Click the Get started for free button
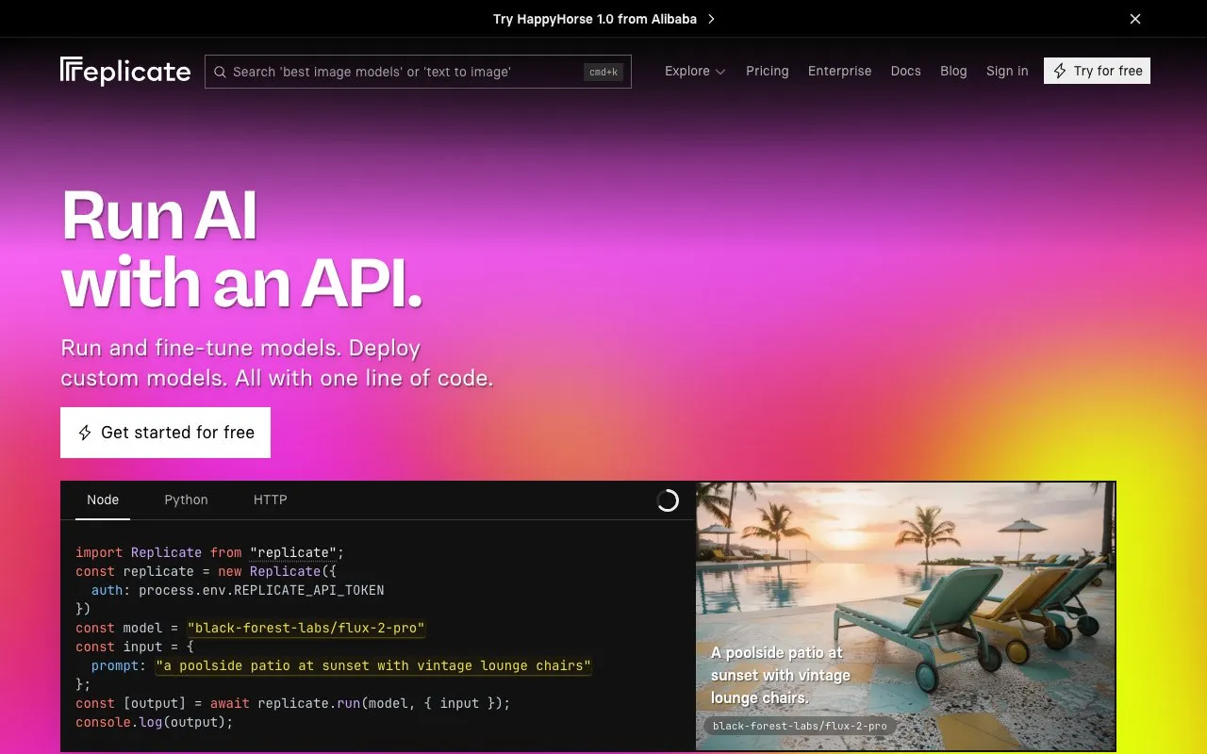 pyautogui.click(x=165, y=433)
